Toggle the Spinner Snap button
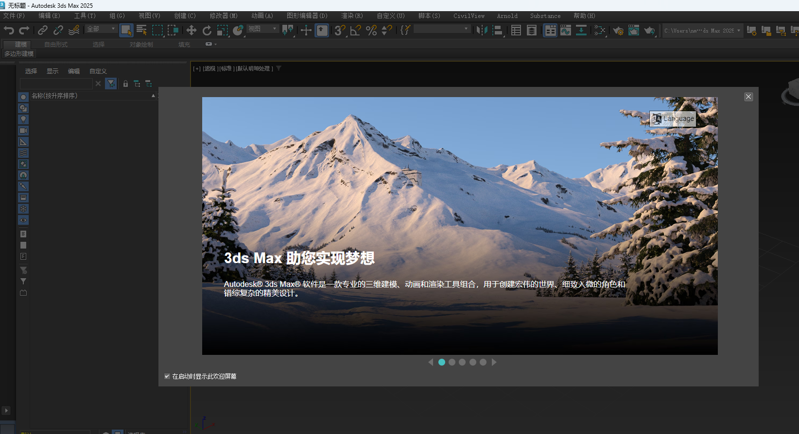The height and width of the screenshot is (434, 799). point(387,31)
